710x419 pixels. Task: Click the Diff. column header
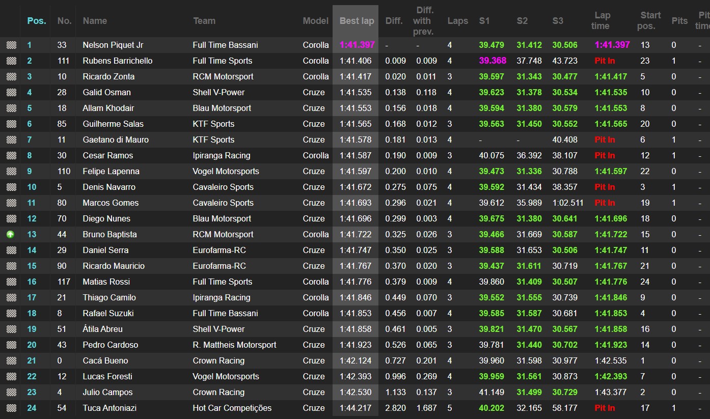click(x=394, y=21)
